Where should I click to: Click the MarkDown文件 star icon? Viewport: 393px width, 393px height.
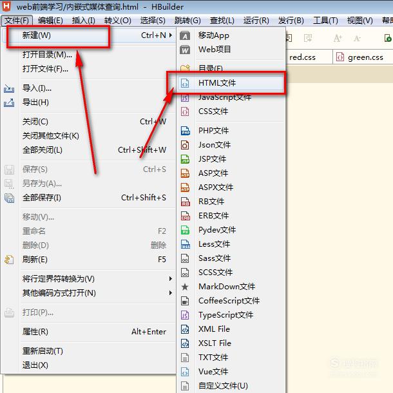(x=185, y=287)
